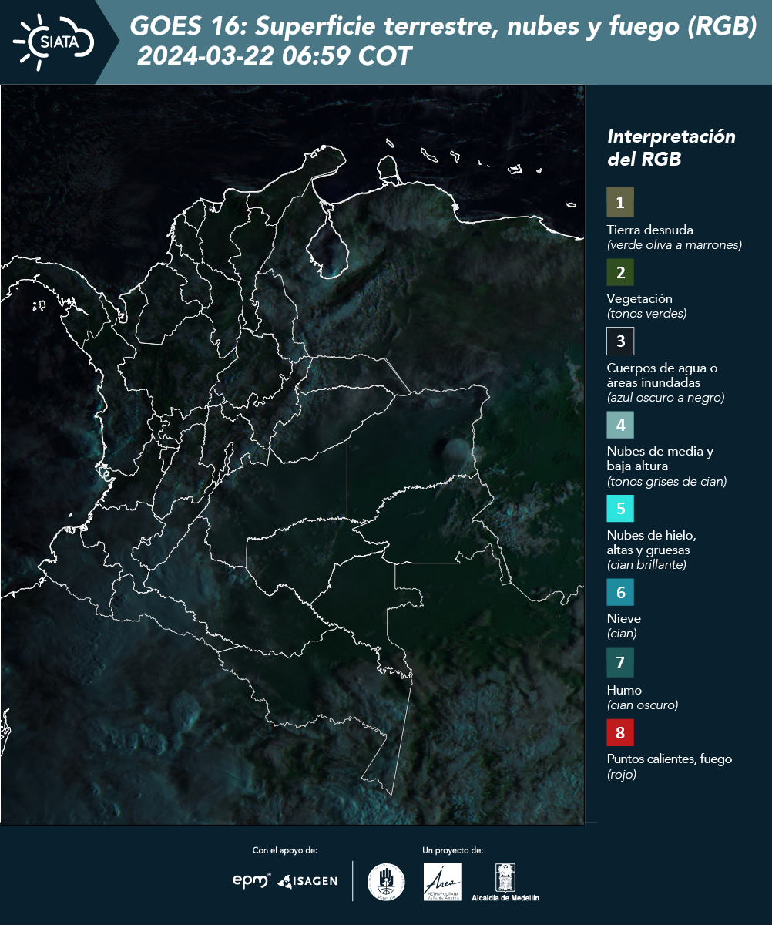Click the Humo label
The width and height of the screenshot is (772, 925).
click(x=624, y=690)
